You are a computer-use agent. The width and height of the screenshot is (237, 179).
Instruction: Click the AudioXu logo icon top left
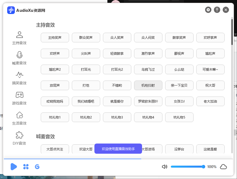coord(11,10)
